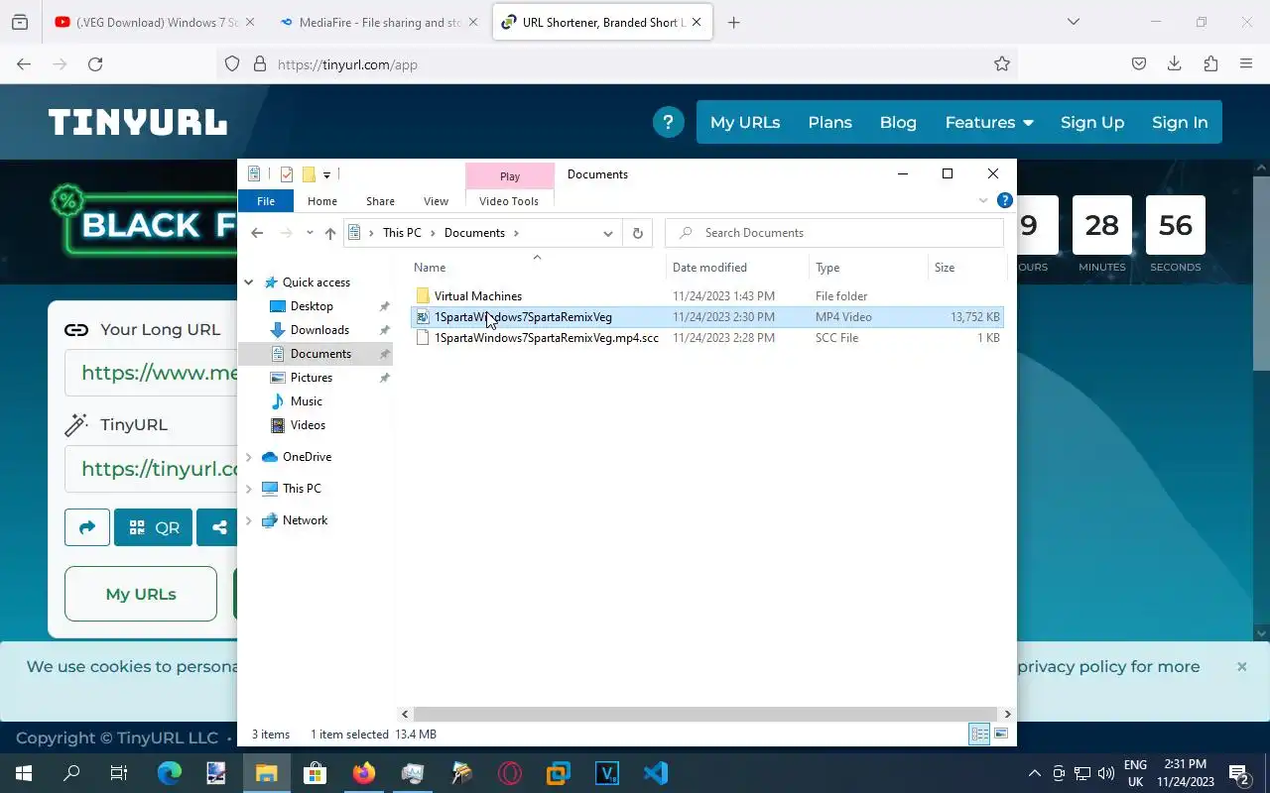Screen dimensions: 1270x793
Task: Expand the Features dropdown on TinyURL
Action: (989, 123)
